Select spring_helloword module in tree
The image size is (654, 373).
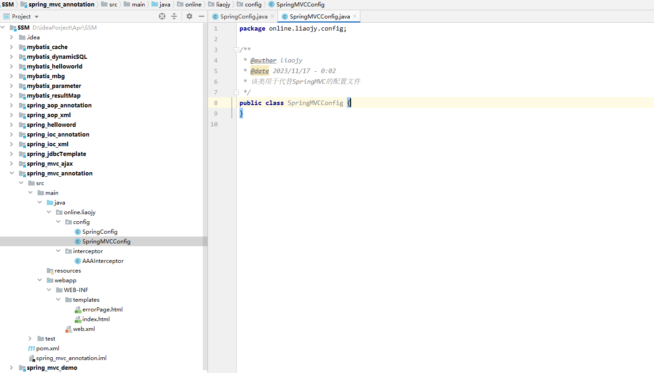click(51, 125)
